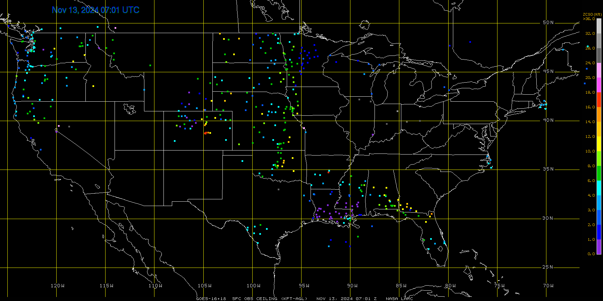Screen dimensions: 603x301
Task: Click the 32.0 legend value
Action: (590, 33)
